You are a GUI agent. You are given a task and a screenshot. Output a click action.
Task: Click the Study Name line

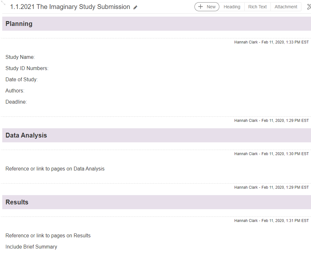coord(20,57)
